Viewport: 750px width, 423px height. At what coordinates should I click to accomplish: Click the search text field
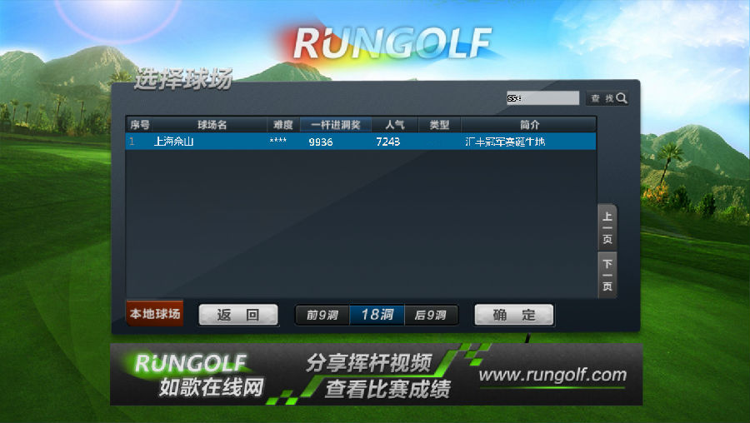(x=542, y=98)
